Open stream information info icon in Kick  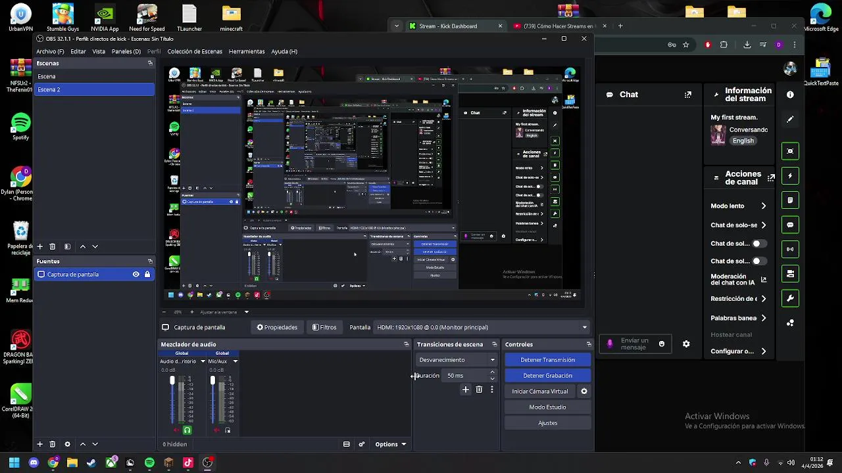[790, 95]
